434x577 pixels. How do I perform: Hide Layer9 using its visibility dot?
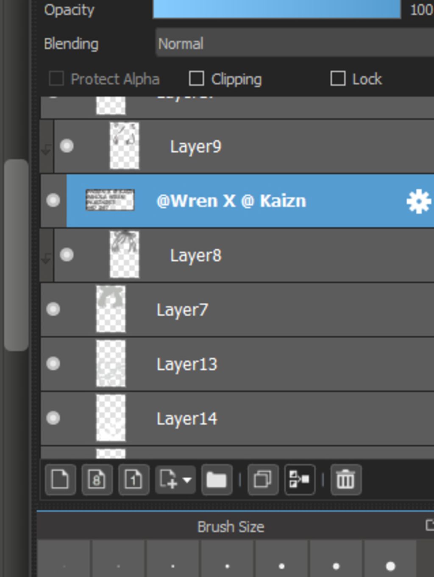pyautogui.click(x=67, y=146)
